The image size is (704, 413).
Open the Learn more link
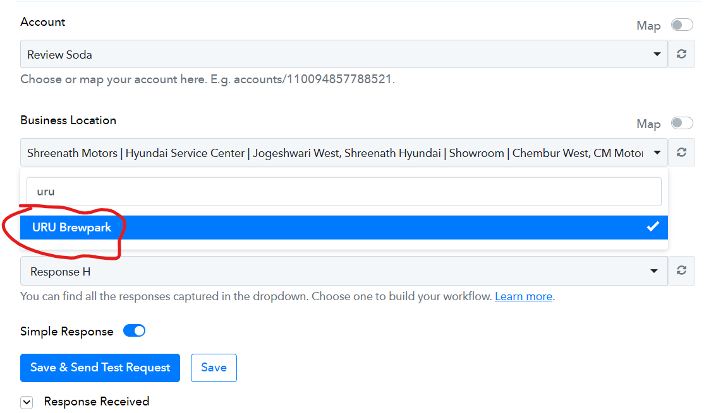[x=523, y=296]
